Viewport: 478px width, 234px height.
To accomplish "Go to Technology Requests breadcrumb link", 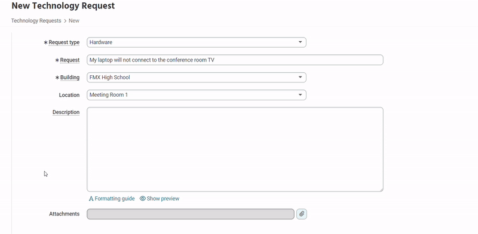I will click(36, 21).
